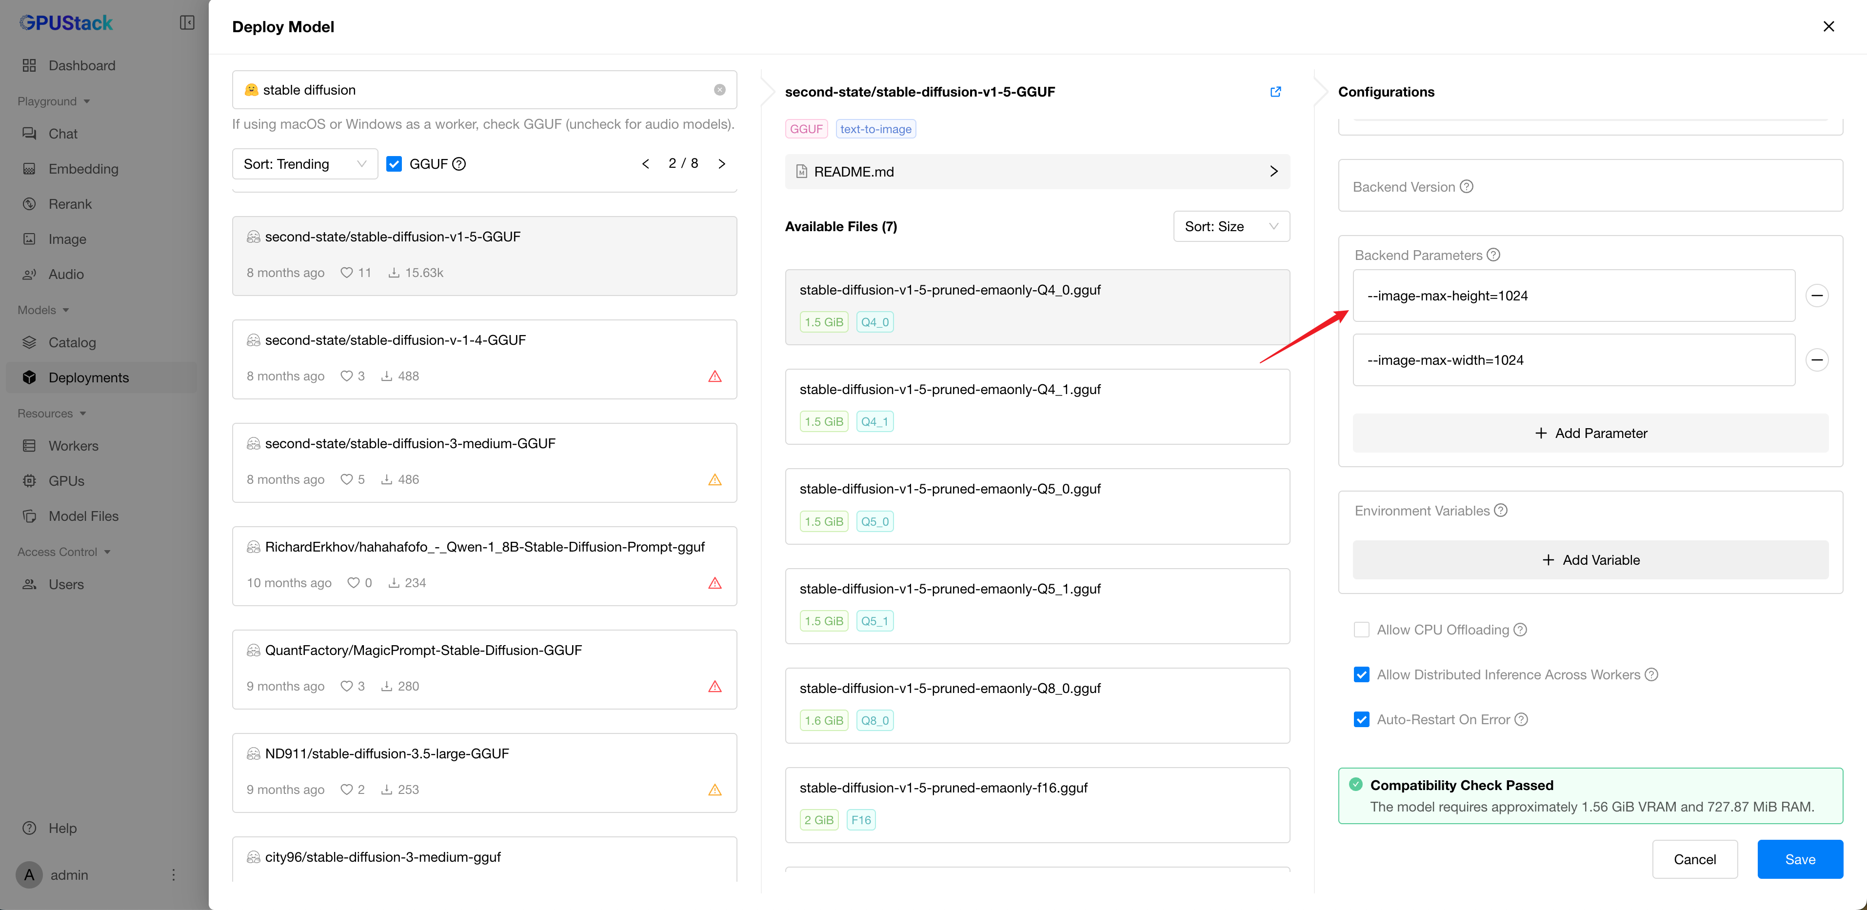Remove the image-max-width parameter
The image size is (1867, 910).
click(1816, 360)
